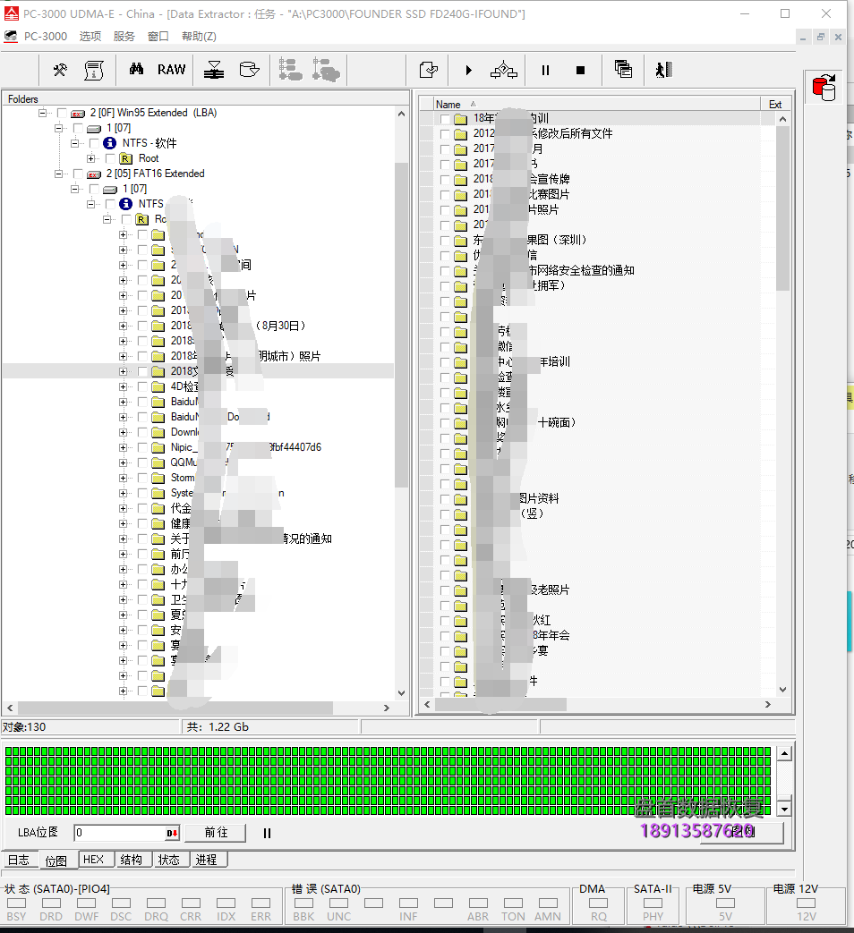Check the 4D检查 folder checkbox in tree
The width and height of the screenshot is (854, 933).
point(142,386)
